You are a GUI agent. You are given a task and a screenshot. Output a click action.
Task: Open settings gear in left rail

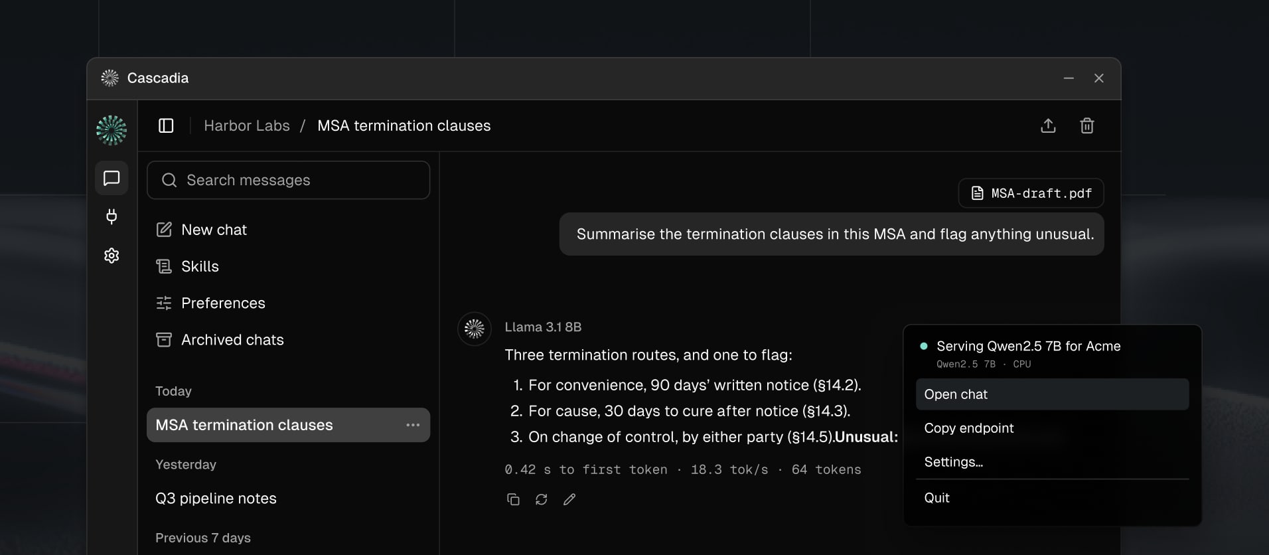pyautogui.click(x=112, y=256)
